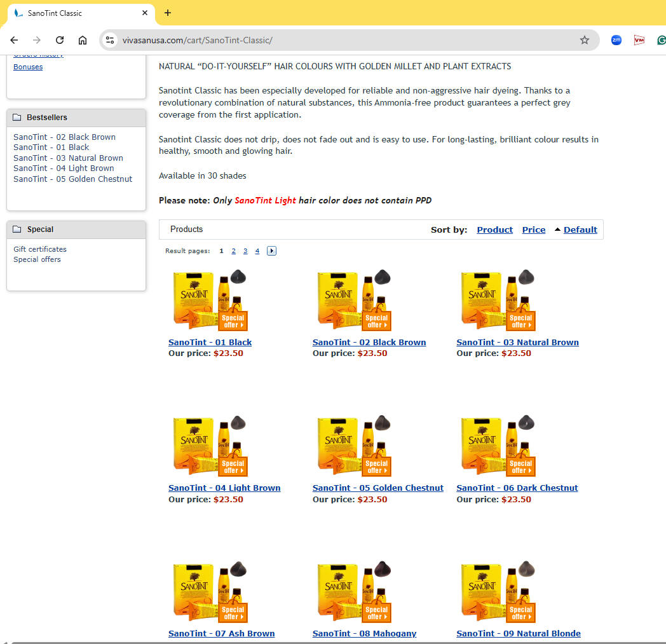
Task: Open the SanoTint - 02 Black Brown title link
Action: [x=369, y=342]
